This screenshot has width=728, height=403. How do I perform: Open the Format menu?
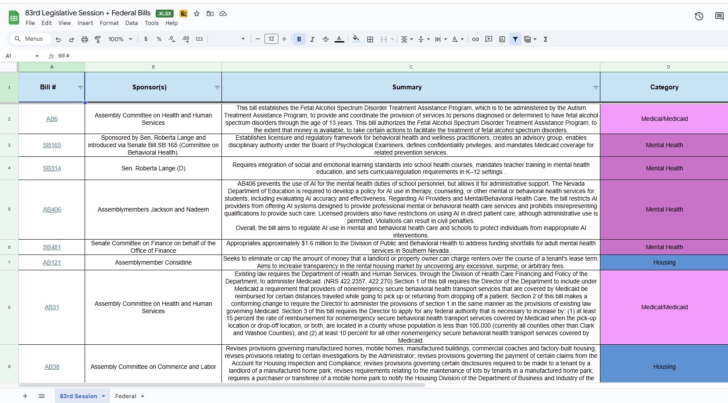coord(109,23)
